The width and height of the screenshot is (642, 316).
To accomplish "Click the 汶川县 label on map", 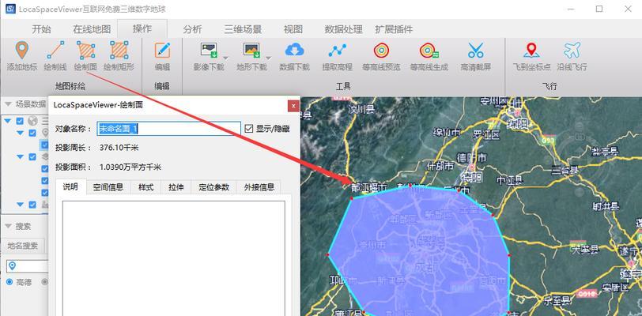I will (361, 109).
